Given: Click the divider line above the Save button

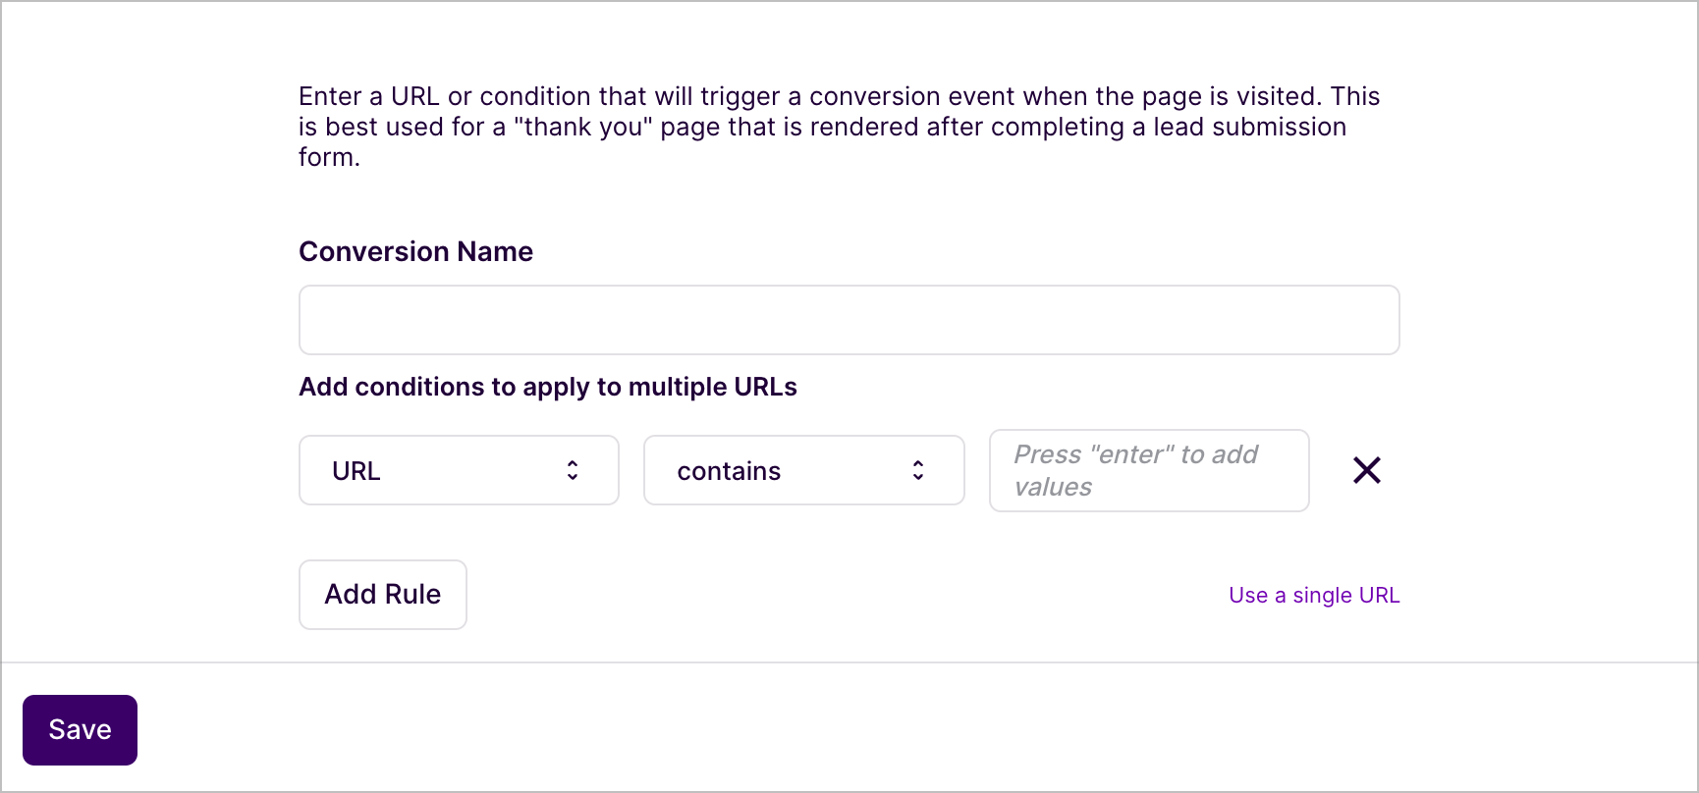Looking at the screenshot, I should (x=849, y=662).
